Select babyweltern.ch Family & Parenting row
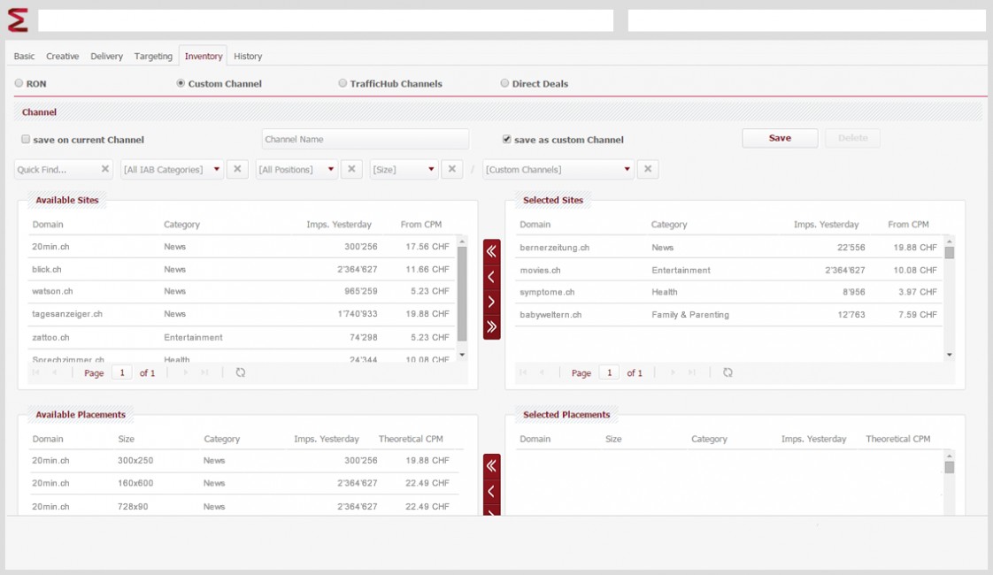This screenshot has height=575, width=993. (x=729, y=315)
